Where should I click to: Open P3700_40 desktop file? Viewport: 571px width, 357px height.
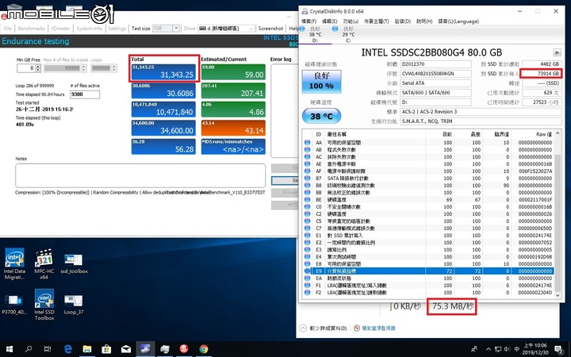(14, 304)
